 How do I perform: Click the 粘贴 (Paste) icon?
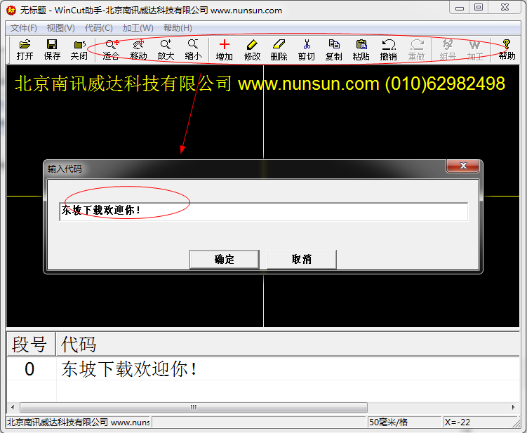[x=361, y=50]
